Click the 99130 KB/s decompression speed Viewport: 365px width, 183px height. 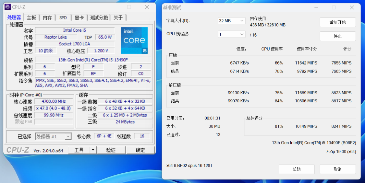[238, 93]
